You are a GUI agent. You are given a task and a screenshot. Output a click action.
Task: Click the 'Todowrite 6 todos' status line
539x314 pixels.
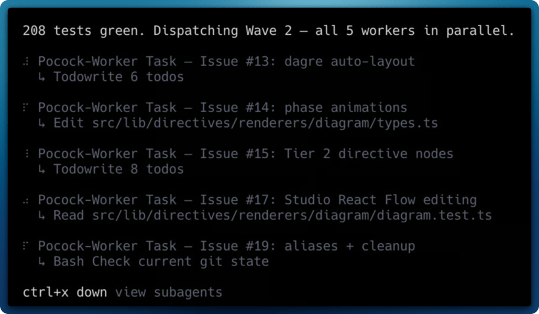[119, 77]
